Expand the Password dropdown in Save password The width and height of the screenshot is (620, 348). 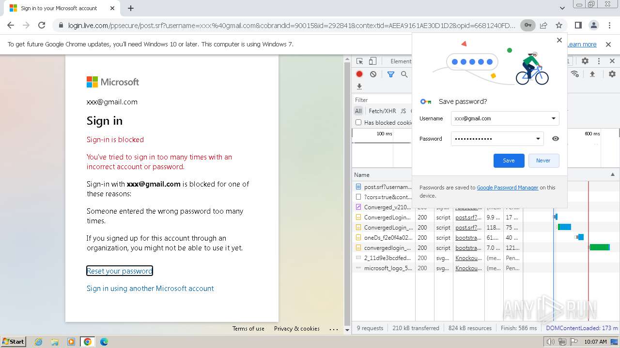(x=538, y=139)
